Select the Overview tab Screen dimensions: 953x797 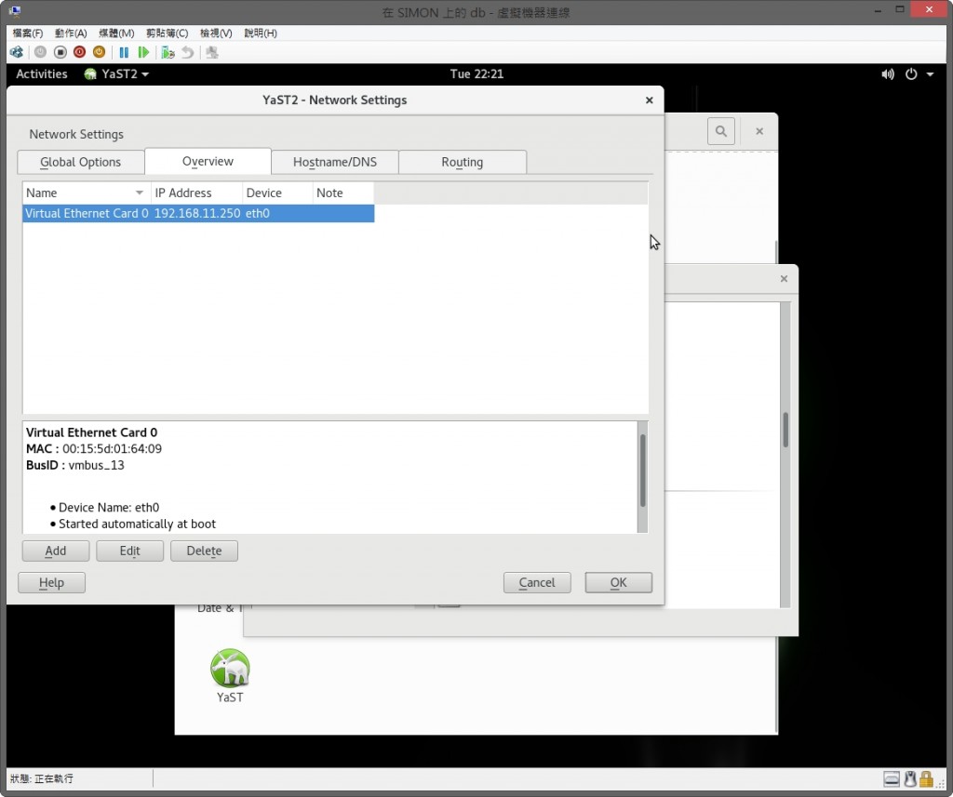point(208,161)
